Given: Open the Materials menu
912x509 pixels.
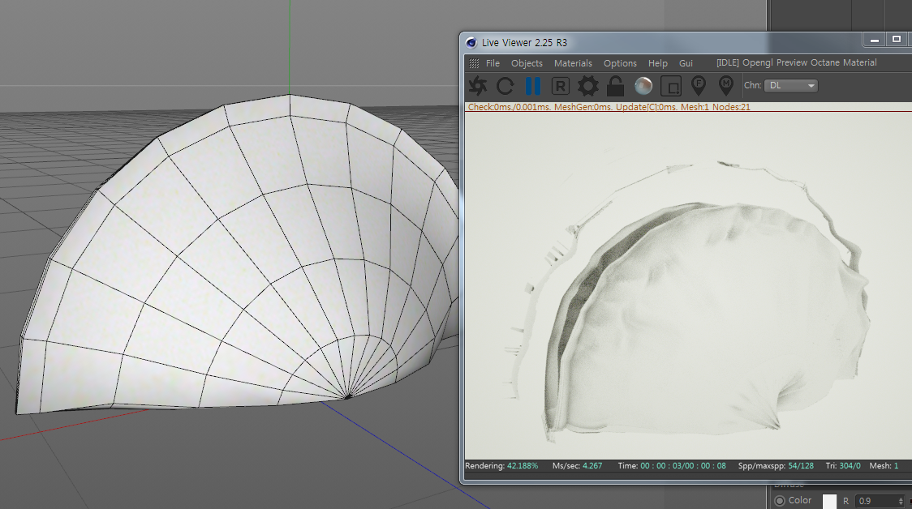Looking at the screenshot, I should (x=573, y=63).
